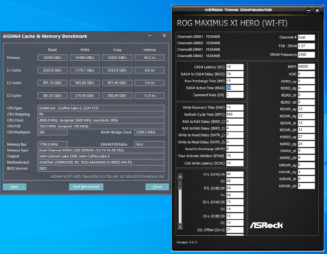Screen dimensions: 327x254
Task: Click the Memory Read result 53008 MB/s
Action: [x=52, y=57]
